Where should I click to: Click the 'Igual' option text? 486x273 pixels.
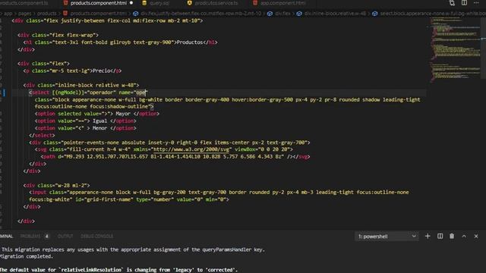[x=99, y=121]
